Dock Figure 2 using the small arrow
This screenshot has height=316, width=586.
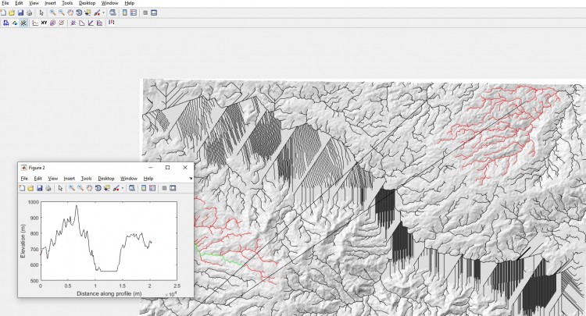coord(191,179)
